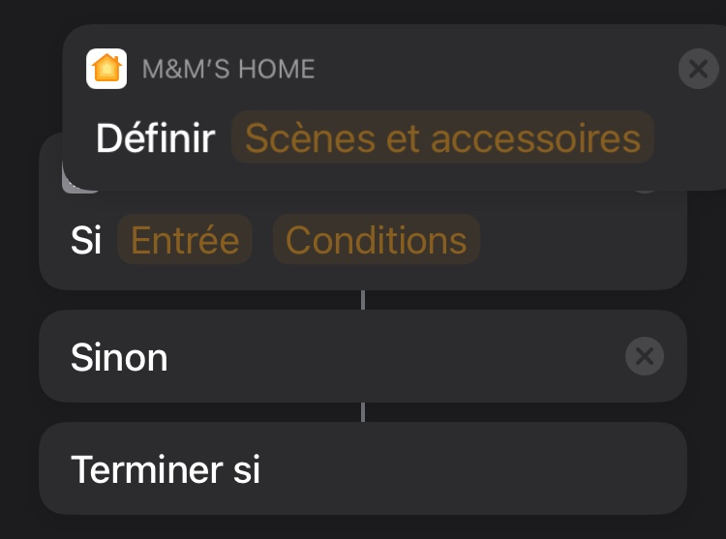The height and width of the screenshot is (539, 726).
Task: Click the orange Home app icon
Action: (106, 69)
